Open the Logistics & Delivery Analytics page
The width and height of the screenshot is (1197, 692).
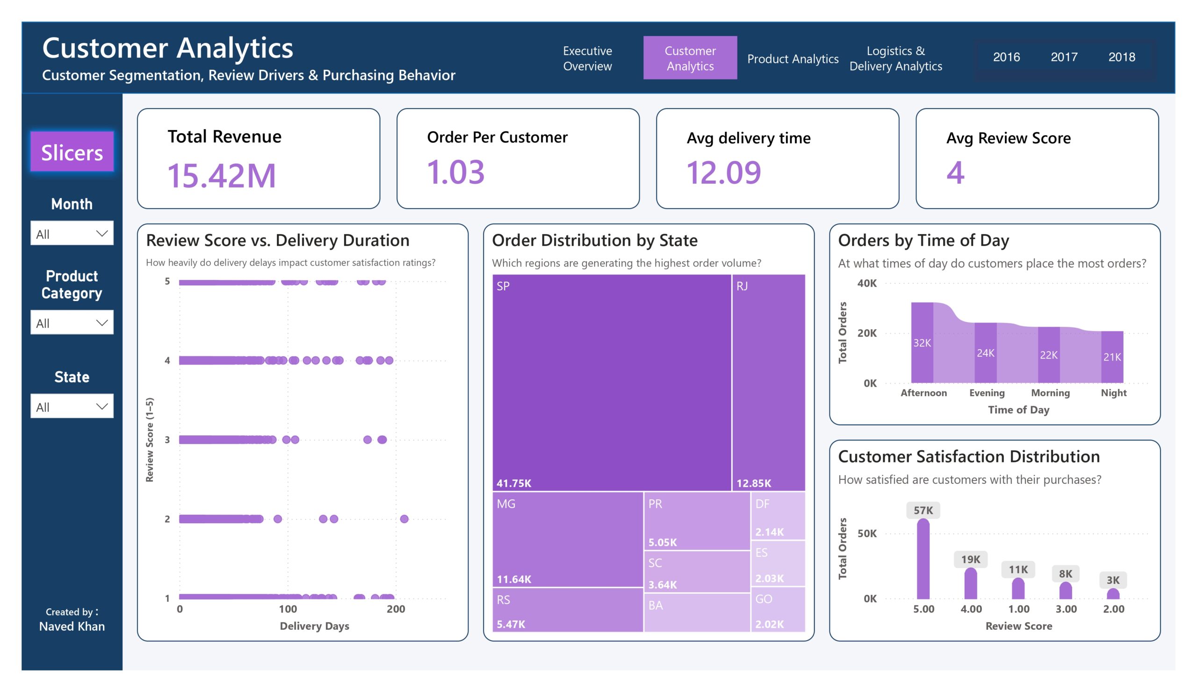click(895, 58)
